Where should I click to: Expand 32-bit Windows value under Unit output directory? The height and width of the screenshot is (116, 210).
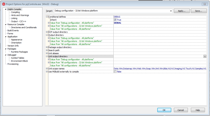click(49, 62)
